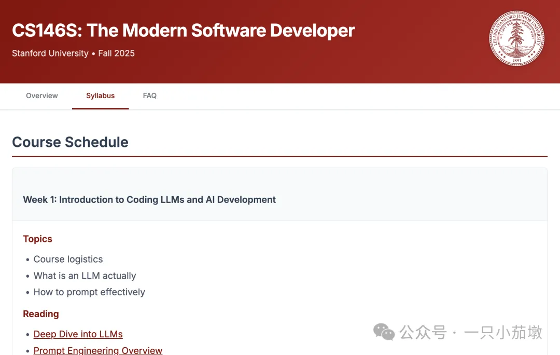Click the 一只小茄墩 watermark text
Viewport: 560px width, 355px height.
click(x=502, y=332)
